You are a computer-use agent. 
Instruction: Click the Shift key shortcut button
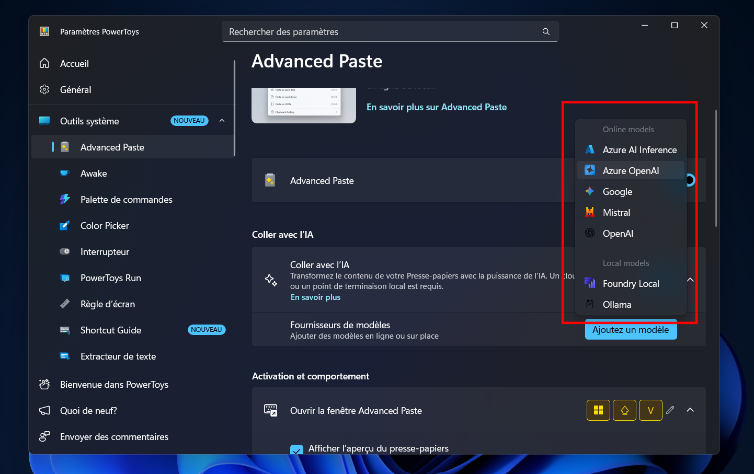coord(624,410)
